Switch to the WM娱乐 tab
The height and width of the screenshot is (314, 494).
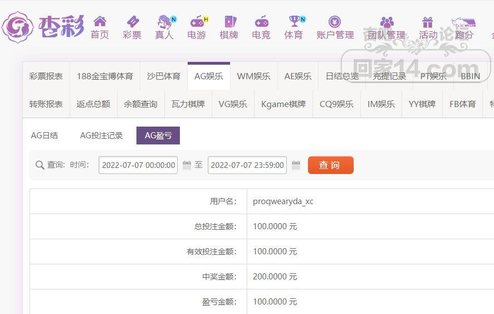(x=253, y=76)
